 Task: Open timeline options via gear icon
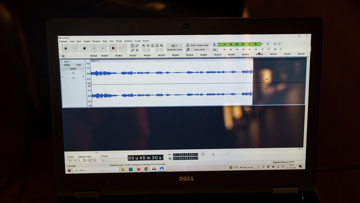coord(63,56)
